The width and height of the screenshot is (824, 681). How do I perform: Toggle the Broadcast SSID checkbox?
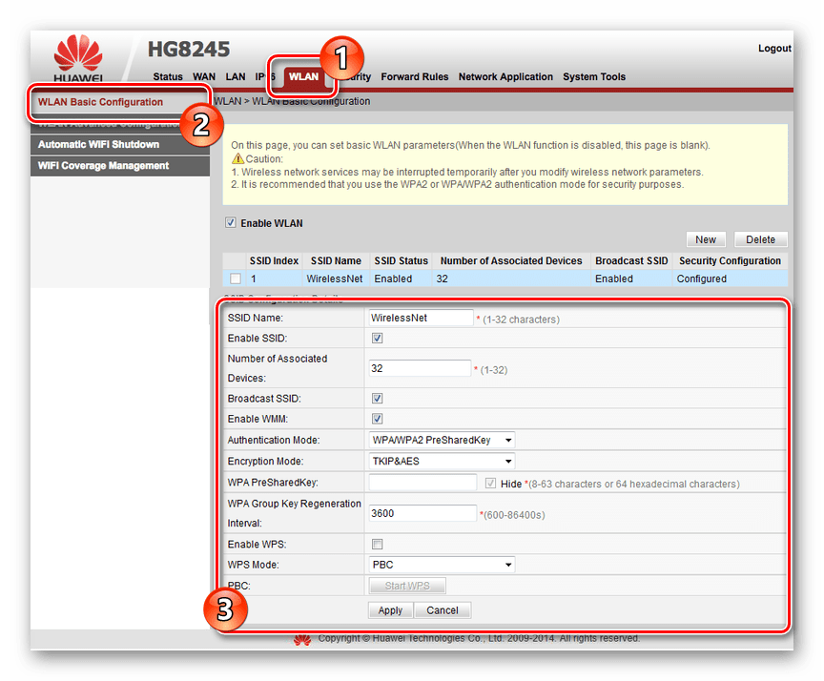pyautogui.click(x=378, y=399)
